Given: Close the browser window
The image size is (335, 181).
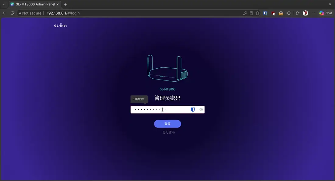Looking at the screenshot, I should (x=330, y=4).
